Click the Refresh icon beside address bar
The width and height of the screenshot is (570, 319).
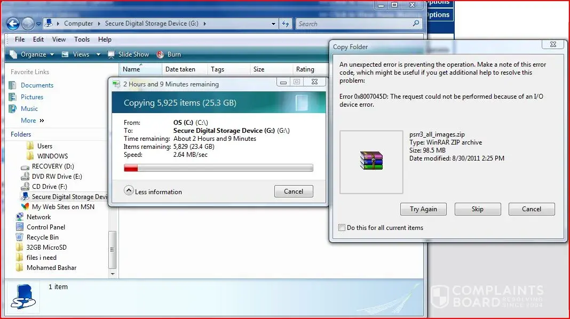click(286, 23)
